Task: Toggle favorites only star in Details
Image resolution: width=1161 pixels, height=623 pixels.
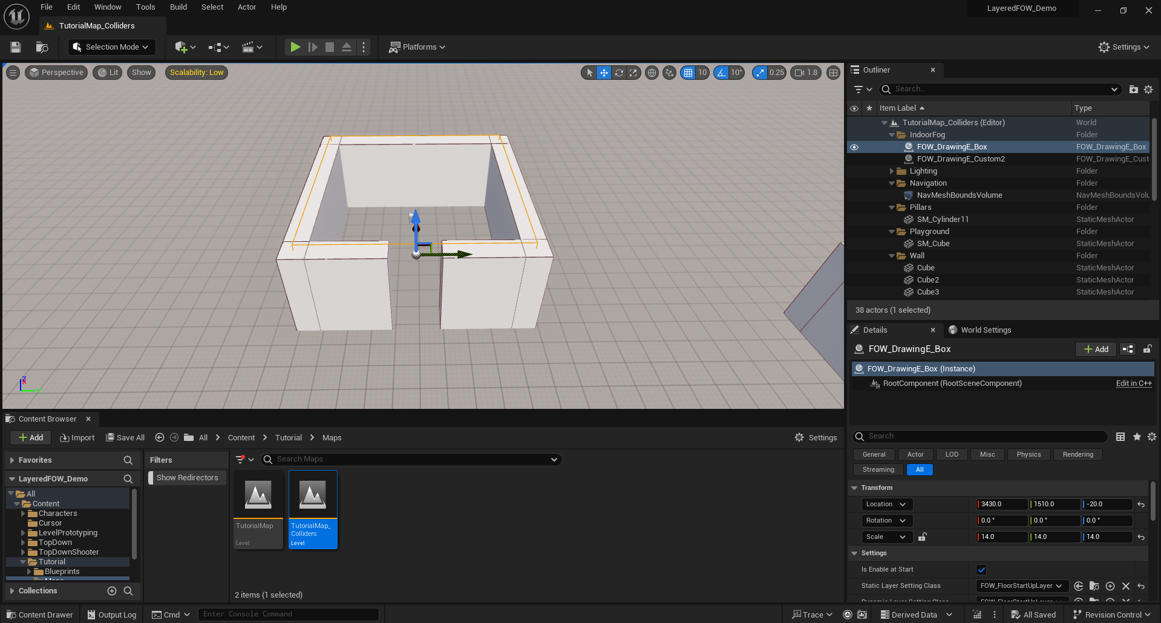Action: [x=1137, y=437]
